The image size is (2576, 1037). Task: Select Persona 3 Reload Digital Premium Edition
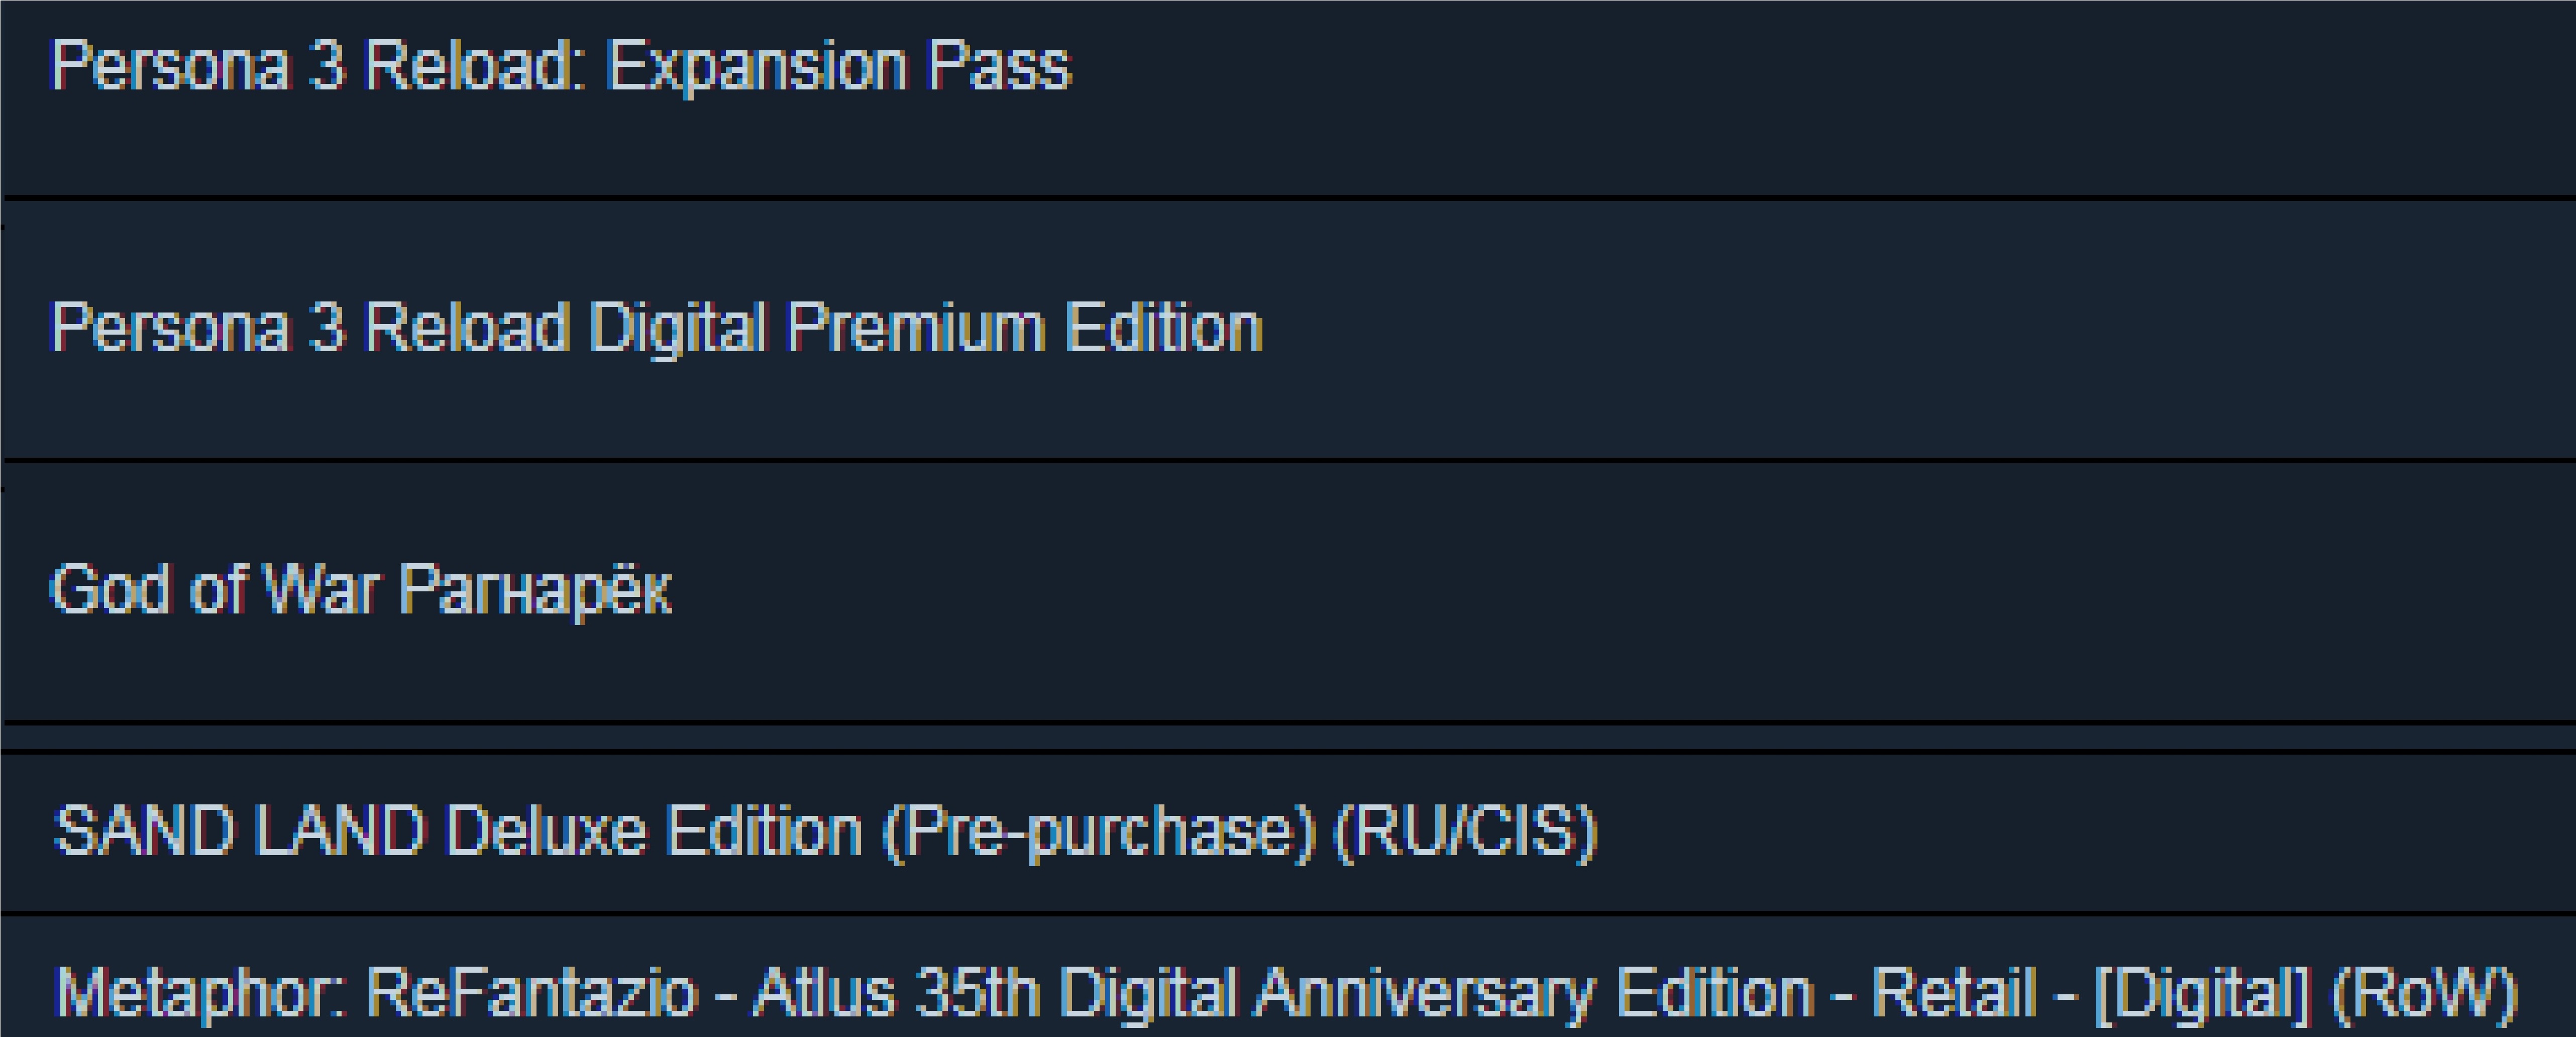pos(1288,330)
